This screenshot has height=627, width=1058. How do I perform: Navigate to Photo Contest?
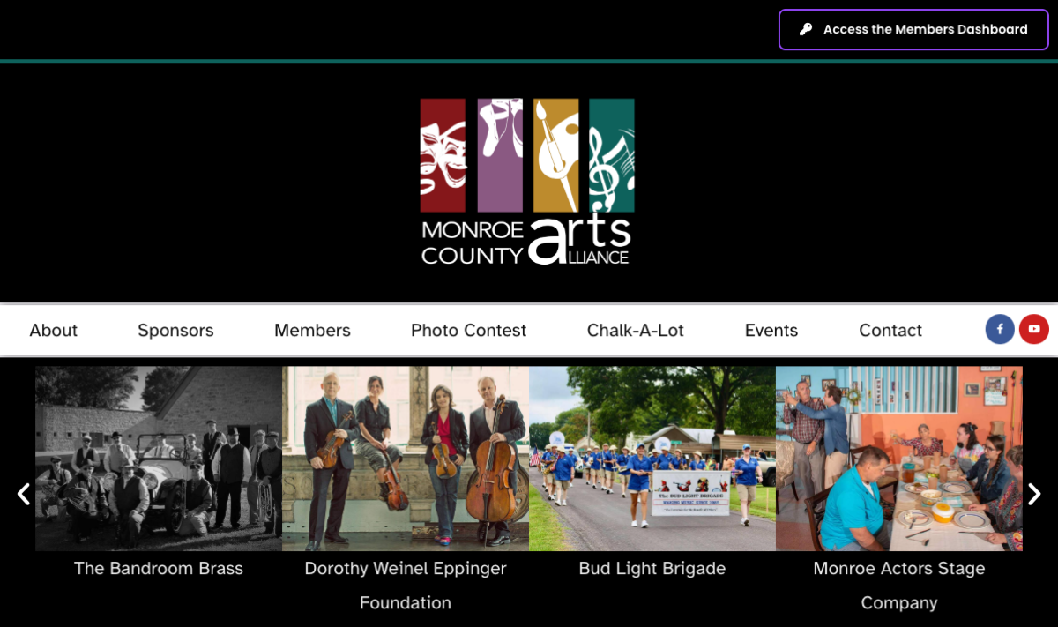point(468,330)
